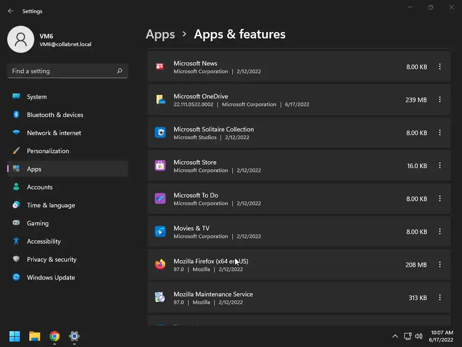Click the Movies & TV icon
Screen dimensions: 462x347
160,231
